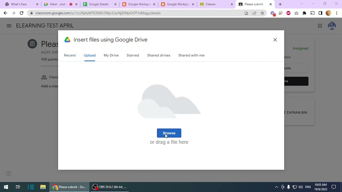Open Task View on the taskbar
This screenshot has width=342, height=192.
click(18, 187)
